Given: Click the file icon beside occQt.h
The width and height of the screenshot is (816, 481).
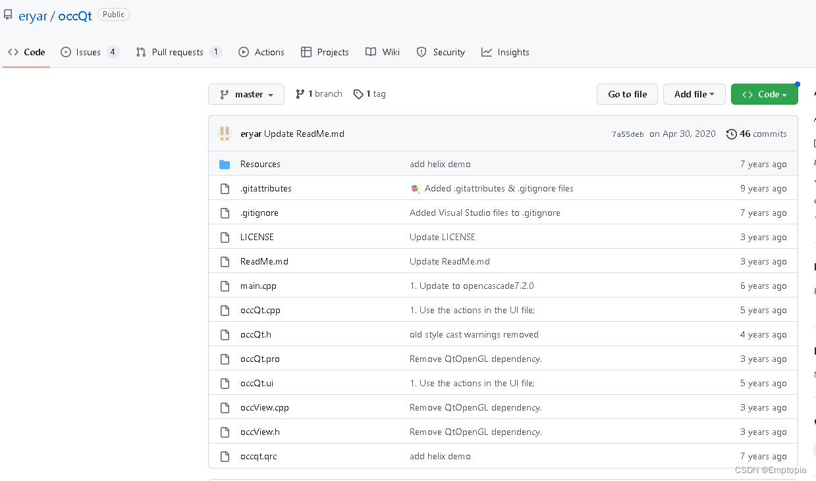Looking at the screenshot, I should 225,334.
